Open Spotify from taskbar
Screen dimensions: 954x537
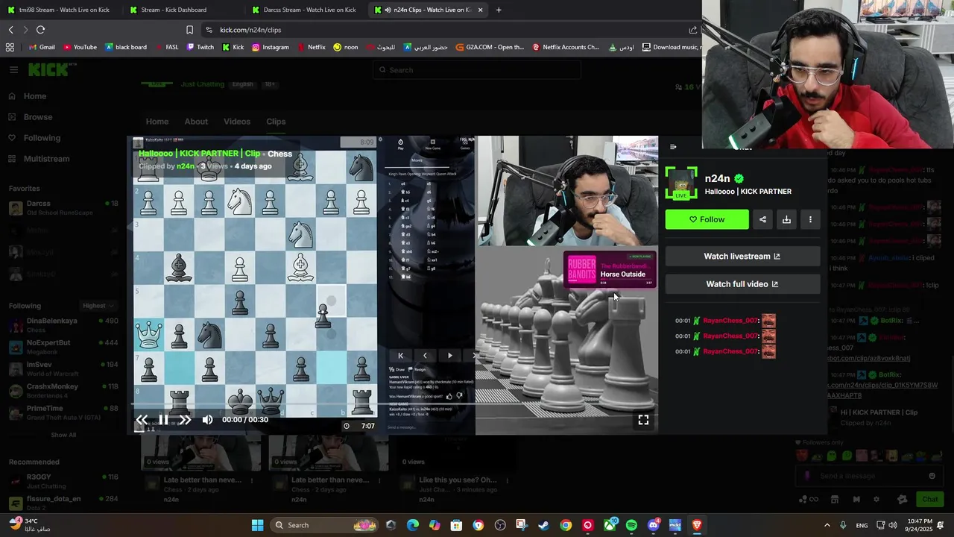[x=631, y=525]
